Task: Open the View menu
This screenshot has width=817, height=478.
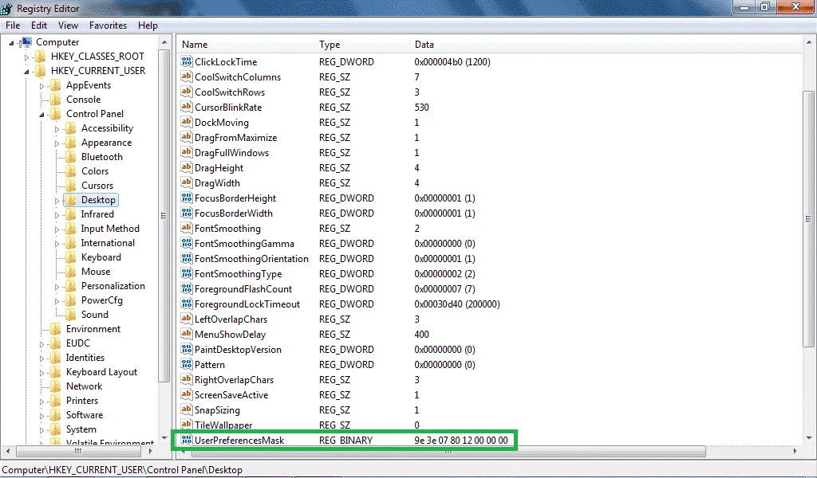Action: [69, 25]
